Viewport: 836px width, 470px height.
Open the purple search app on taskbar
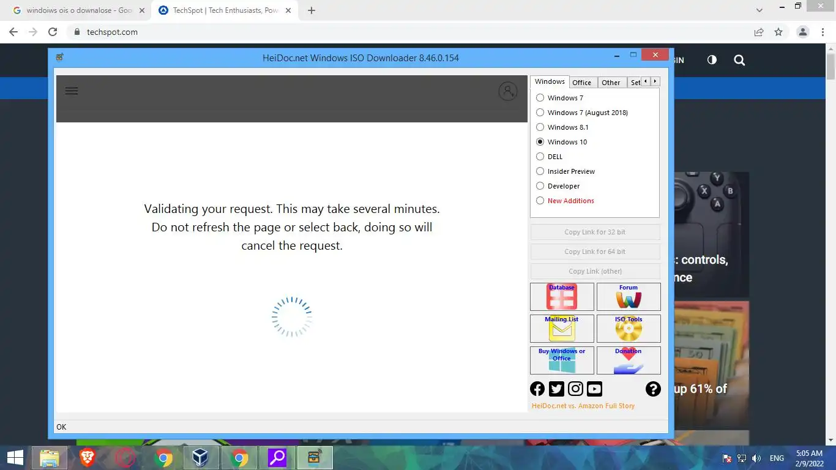coord(277,458)
